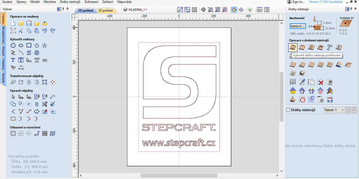This screenshot has height=179, width=359.
Task: Create a new file in Operace se soubory
Action: pyautogui.click(x=13, y=23)
